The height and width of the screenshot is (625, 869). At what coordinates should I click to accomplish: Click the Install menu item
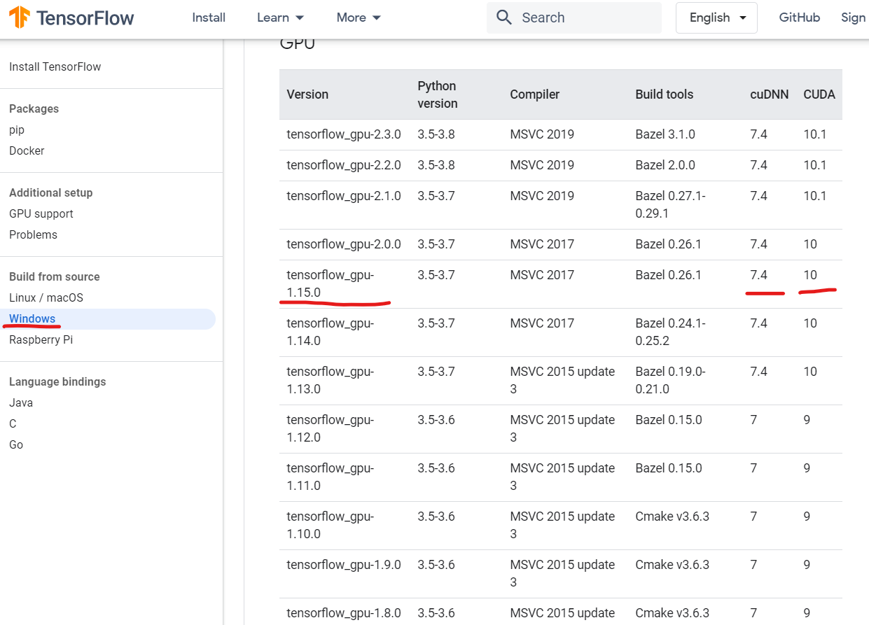pos(208,17)
